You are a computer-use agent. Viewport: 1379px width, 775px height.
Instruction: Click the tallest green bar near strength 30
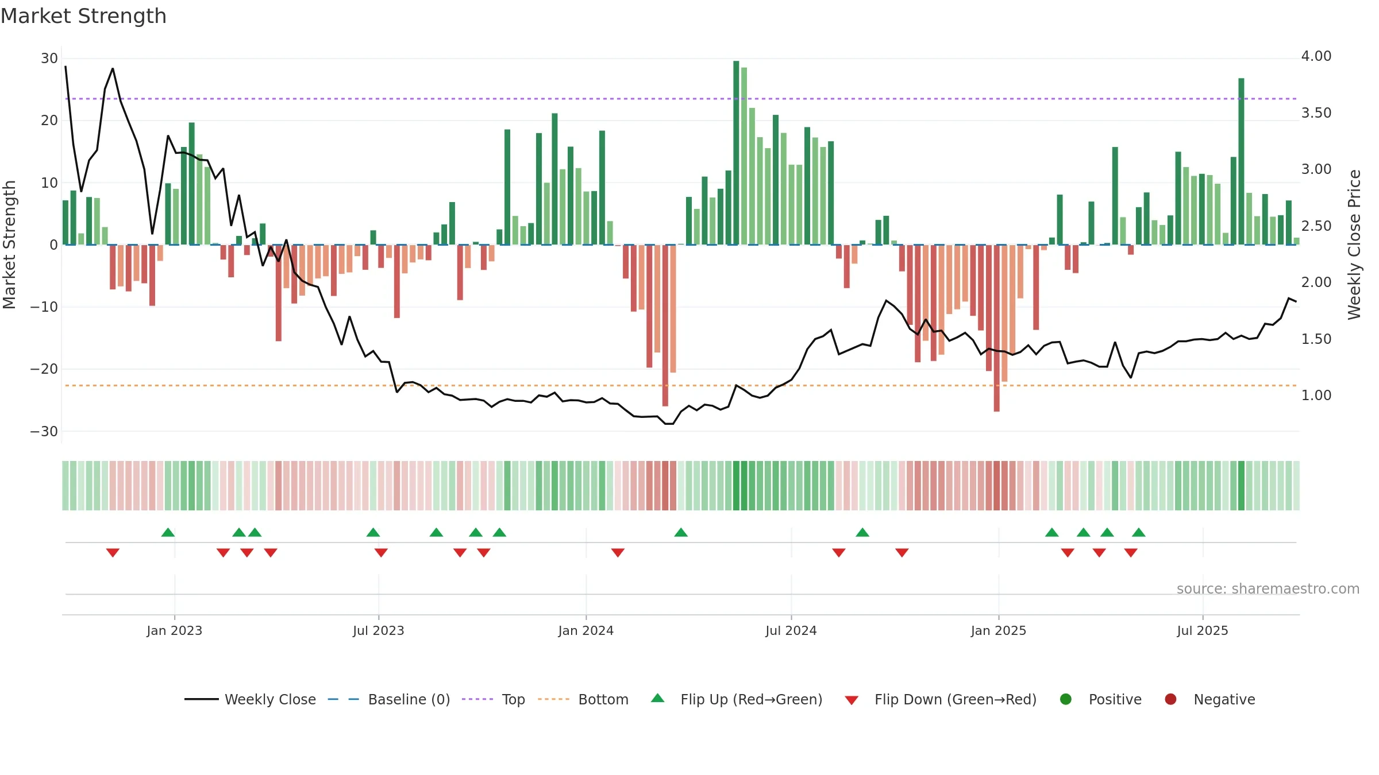[736, 153]
